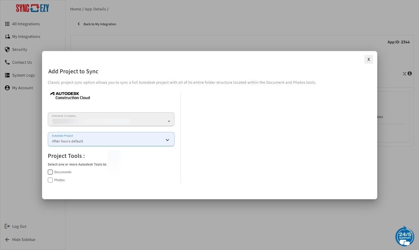Screen dimensions: 419x250
Task: Click the Autodesk Construction Cloud logo
Action: coord(70,95)
